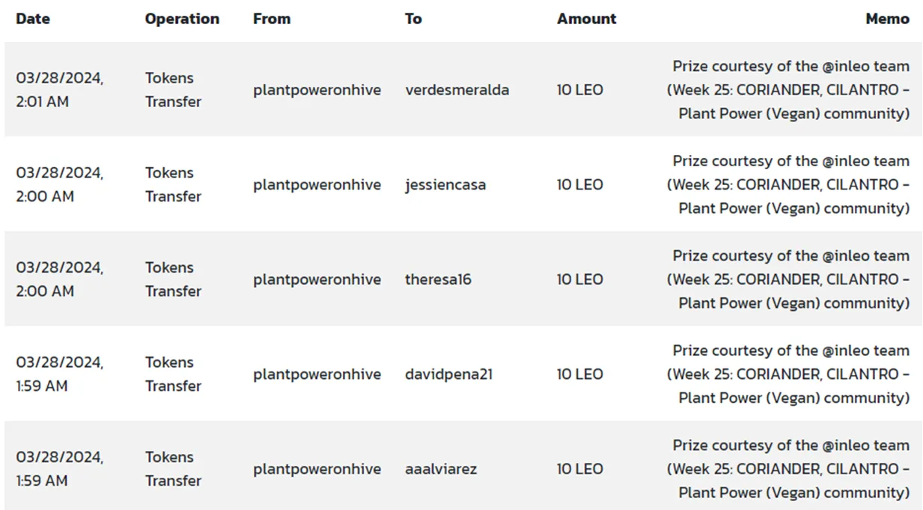Click 10 LEO amount for jessiencasa
This screenshot has width=923, height=510.
tap(579, 184)
